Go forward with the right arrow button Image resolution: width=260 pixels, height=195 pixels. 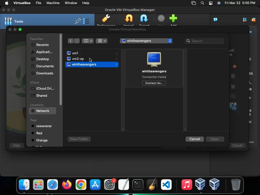tap(77, 41)
